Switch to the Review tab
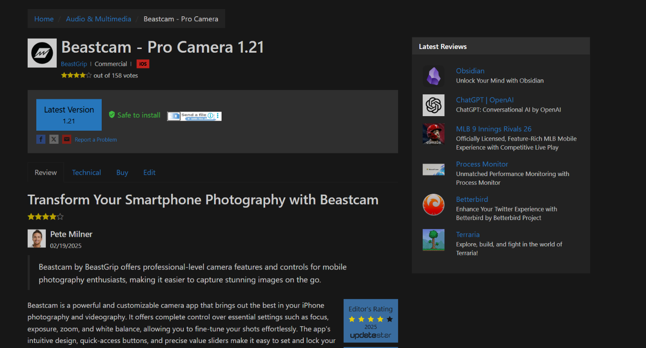Viewport: 646px width, 348px height. tap(46, 172)
